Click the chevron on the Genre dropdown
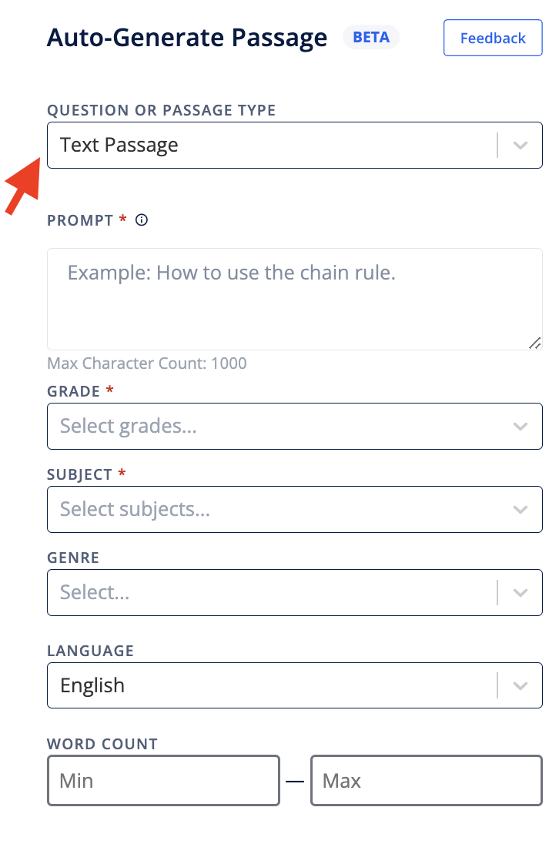Screen dimensions: 559x844 tap(521, 592)
